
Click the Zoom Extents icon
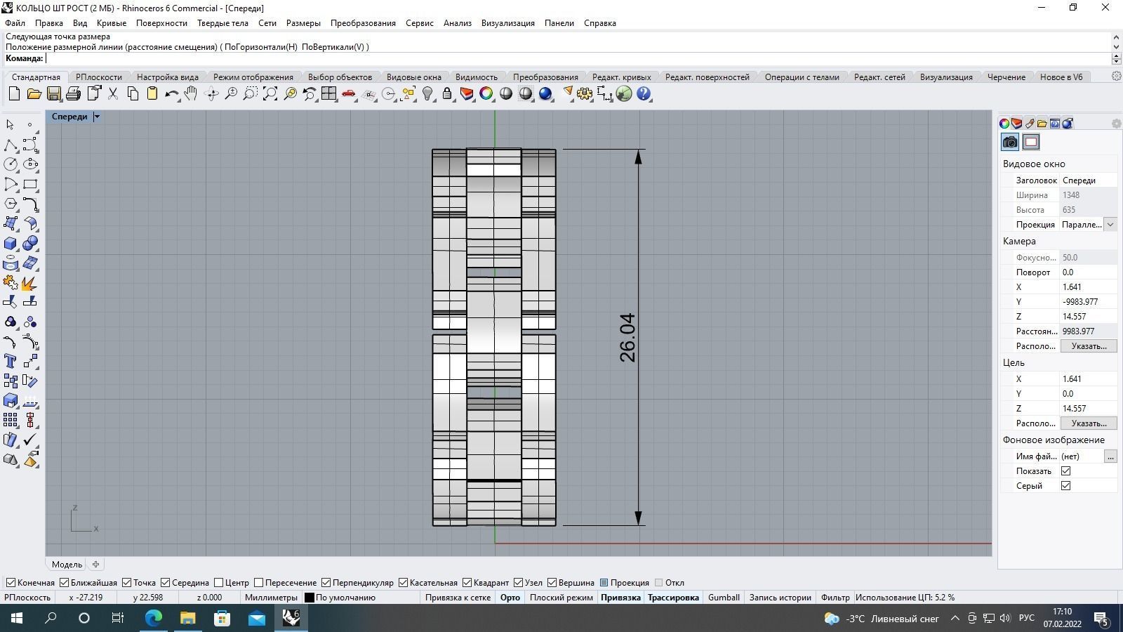(x=270, y=93)
